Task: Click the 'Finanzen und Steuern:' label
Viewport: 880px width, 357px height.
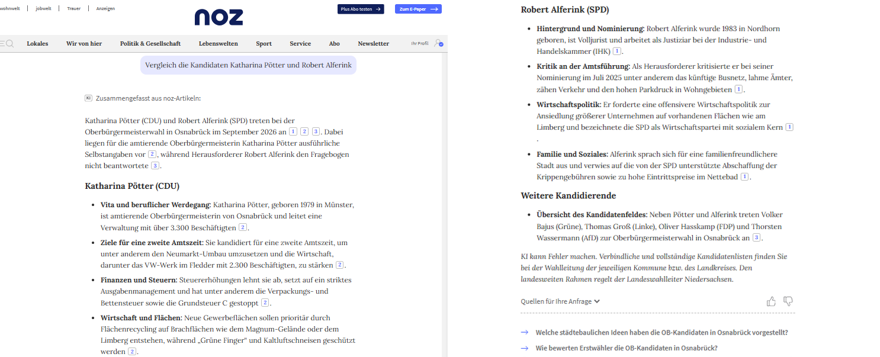Action: click(x=139, y=280)
